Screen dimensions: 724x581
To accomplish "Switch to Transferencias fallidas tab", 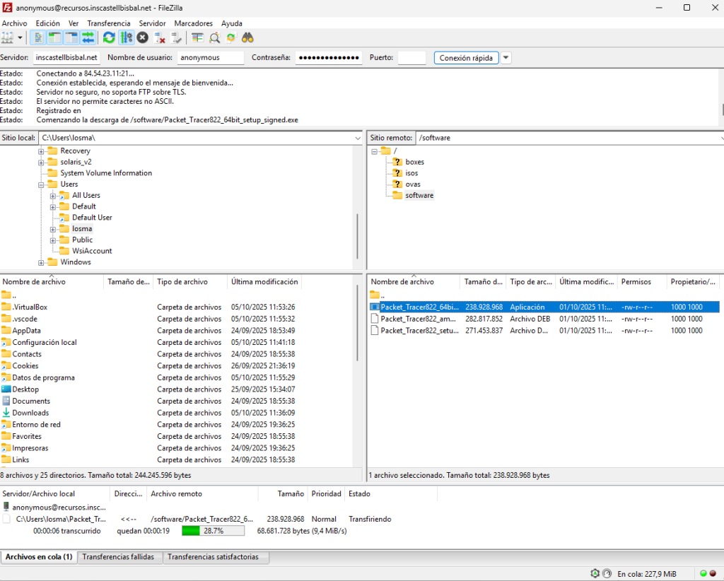I will pos(118,557).
